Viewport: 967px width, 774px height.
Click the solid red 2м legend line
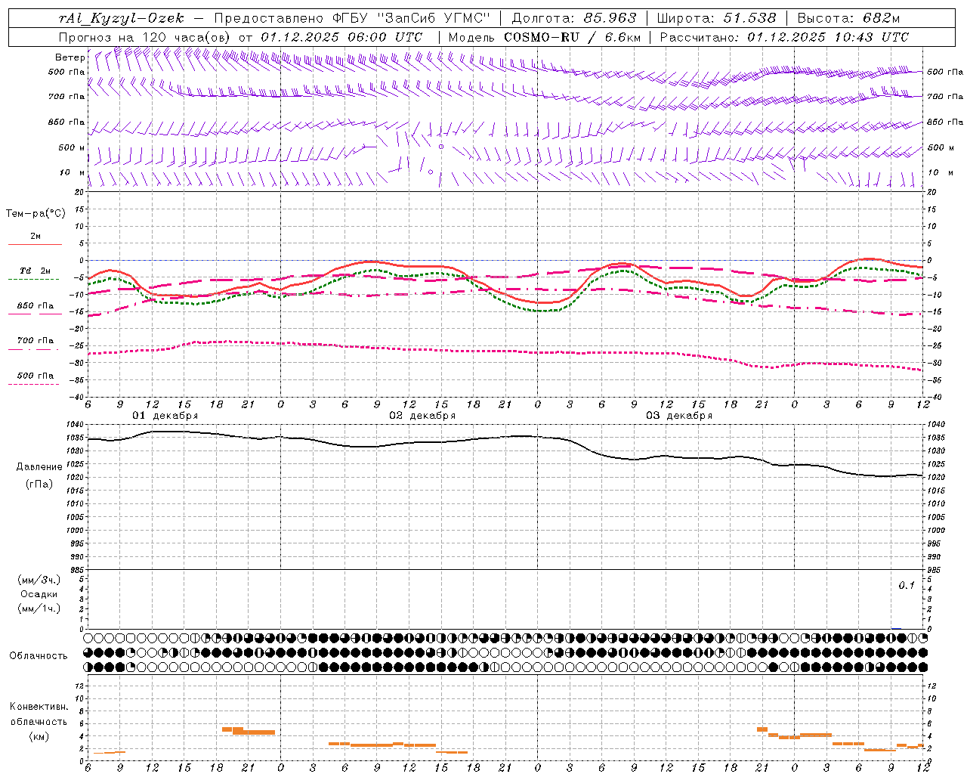35,245
